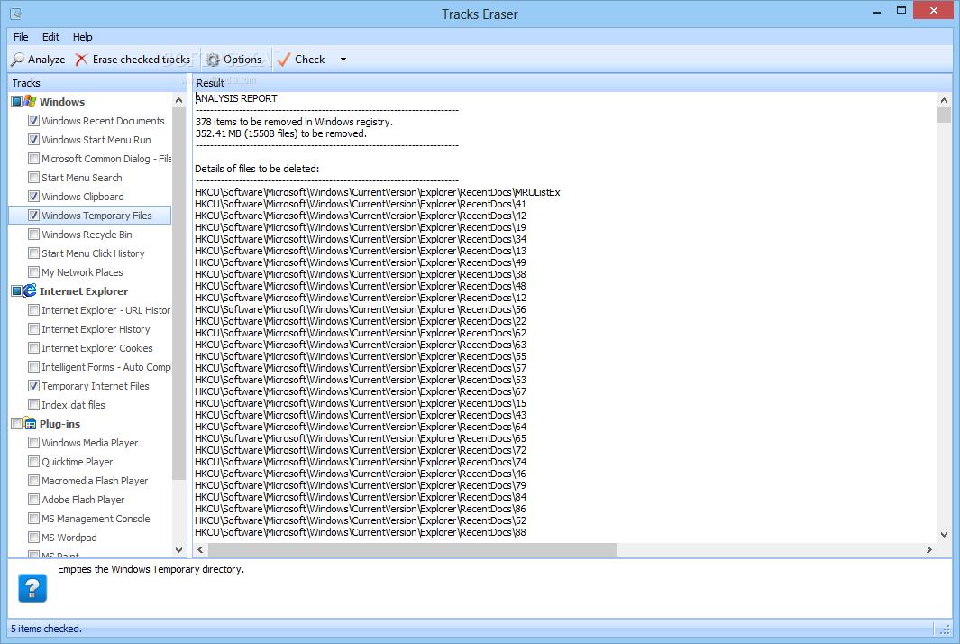Enable Intelligent Forms Auto Complete checkbox

33,367
